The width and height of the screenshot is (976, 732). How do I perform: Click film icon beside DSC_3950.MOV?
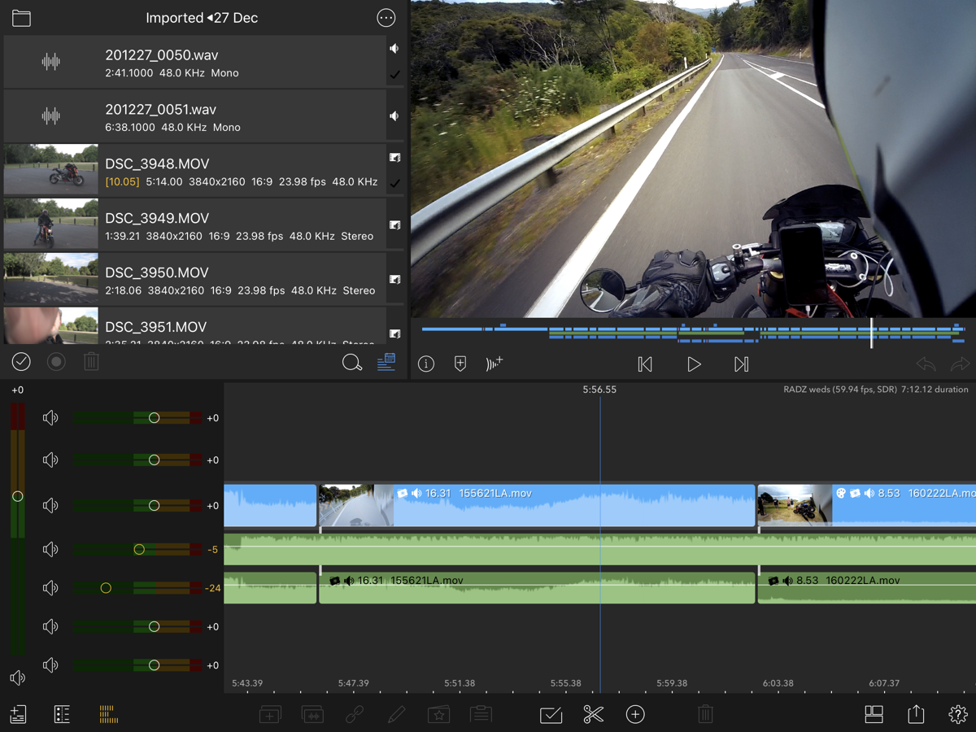(x=395, y=279)
